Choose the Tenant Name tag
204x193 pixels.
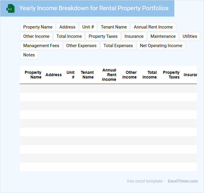pos(114,27)
